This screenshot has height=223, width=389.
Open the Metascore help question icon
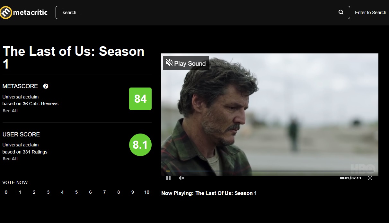[x=46, y=86]
